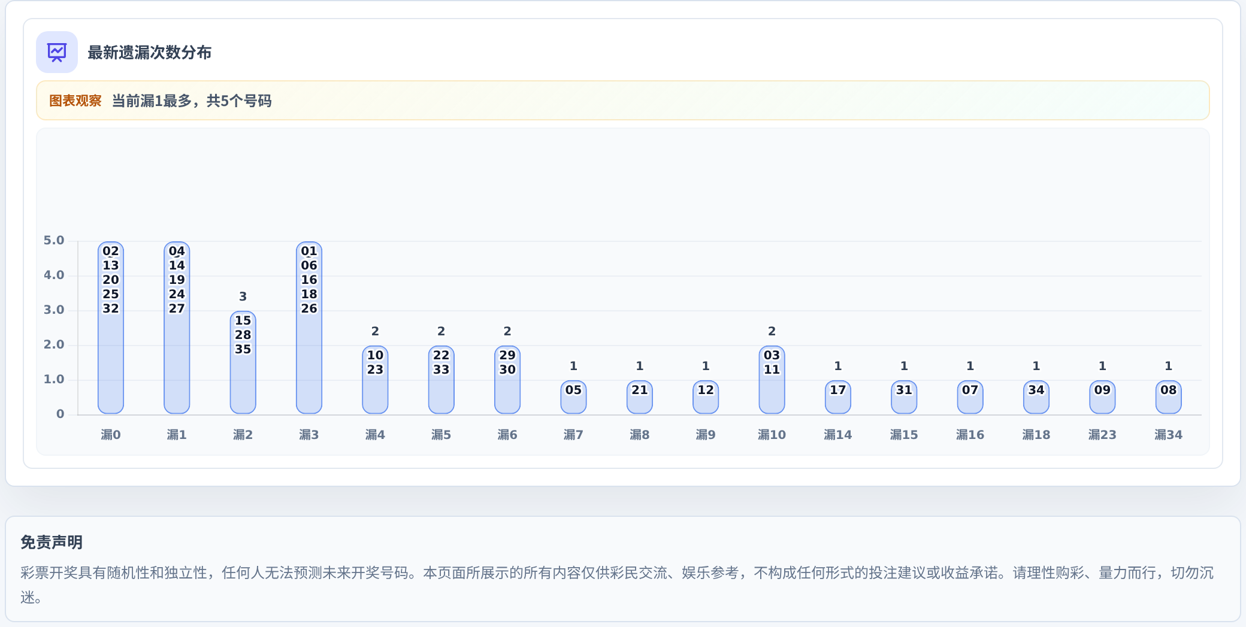The image size is (1246, 627).
Task: Select the 漏2 bar with numbers 15 28 35
Action: 243,362
